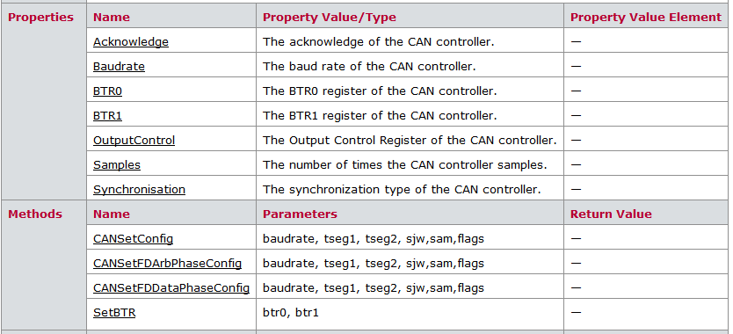Follow the BTR0 link
This screenshot has width=733, height=334.
107,91
